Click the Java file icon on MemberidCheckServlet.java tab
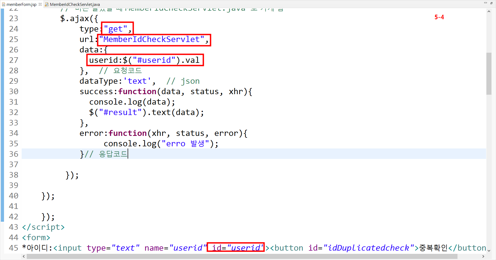The width and height of the screenshot is (496, 260). 47,4
